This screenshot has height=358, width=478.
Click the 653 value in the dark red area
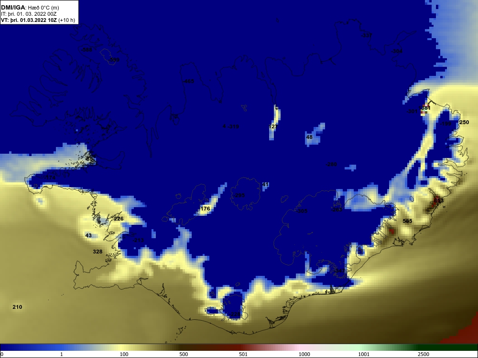439,200
